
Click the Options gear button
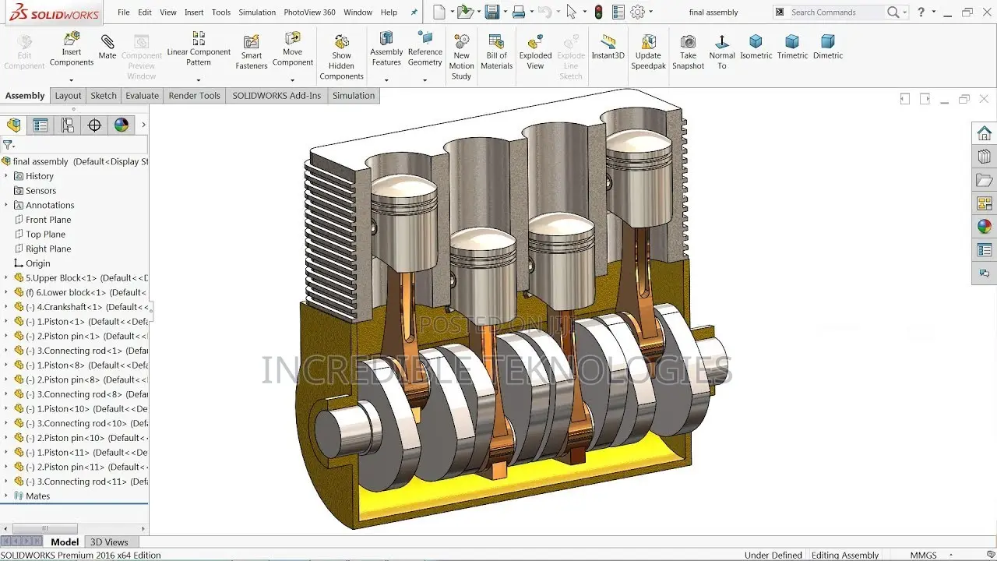pyautogui.click(x=639, y=12)
